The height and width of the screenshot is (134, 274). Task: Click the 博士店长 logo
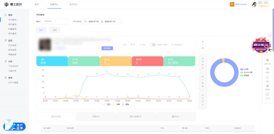click(x=13, y=4)
